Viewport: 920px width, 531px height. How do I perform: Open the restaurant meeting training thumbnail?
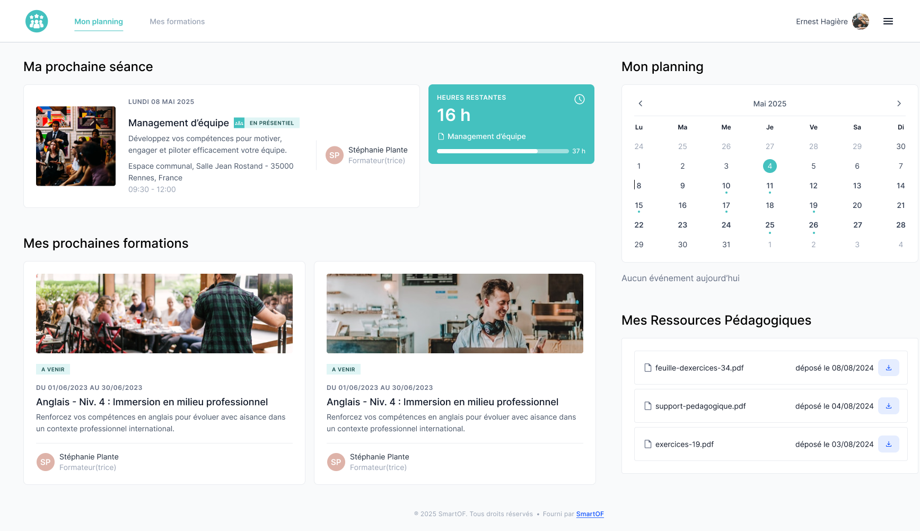click(x=164, y=314)
